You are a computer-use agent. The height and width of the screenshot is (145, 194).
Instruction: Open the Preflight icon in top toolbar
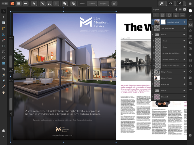(114, 3)
